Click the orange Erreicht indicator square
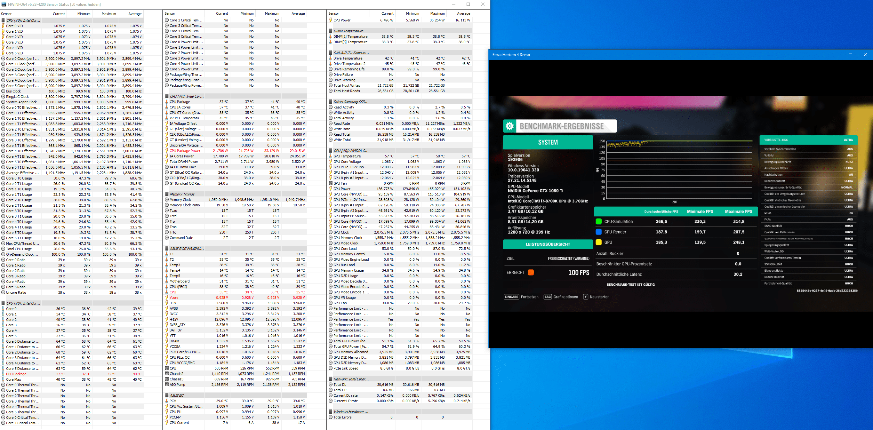 pos(531,273)
